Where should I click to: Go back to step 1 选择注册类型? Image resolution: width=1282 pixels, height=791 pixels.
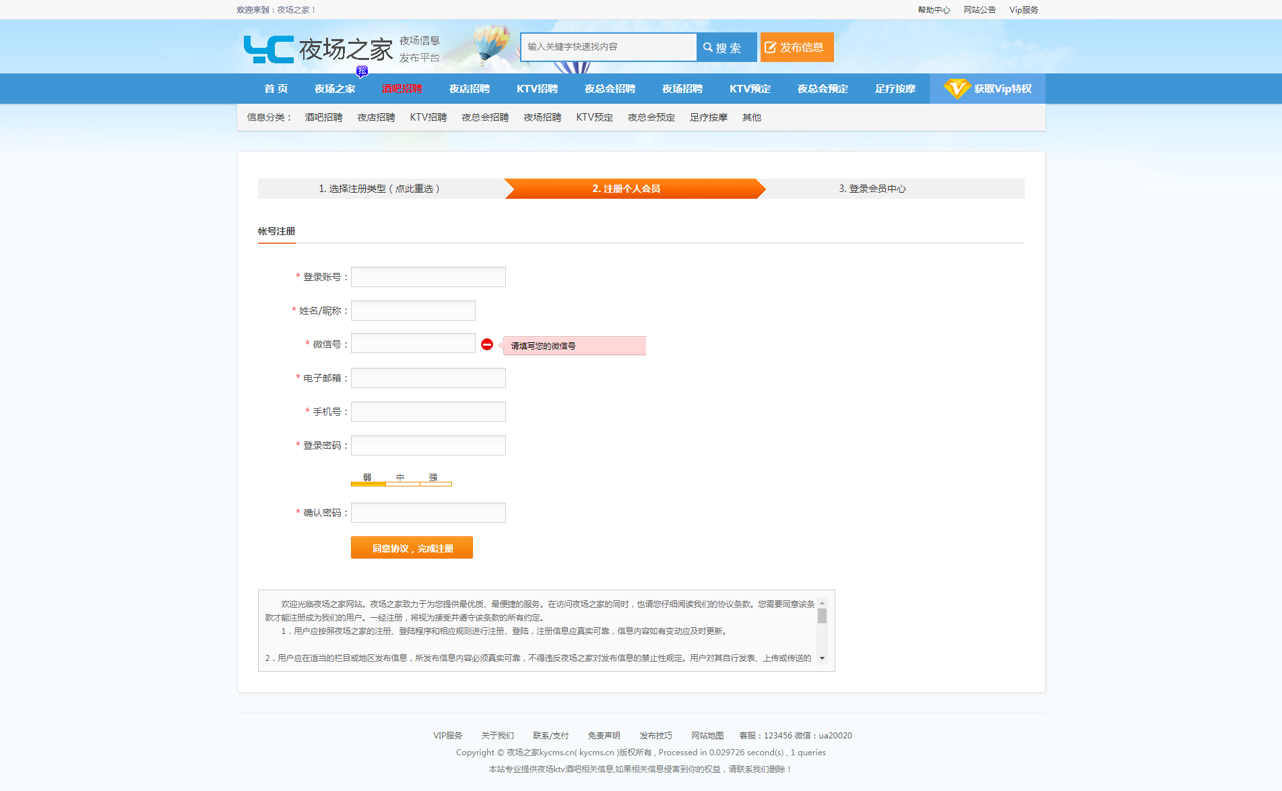(x=379, y=189)
